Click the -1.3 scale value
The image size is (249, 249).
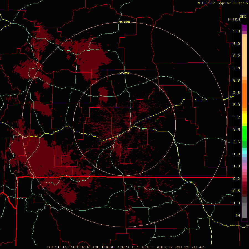pyautogui.click(x=235, y=203)
